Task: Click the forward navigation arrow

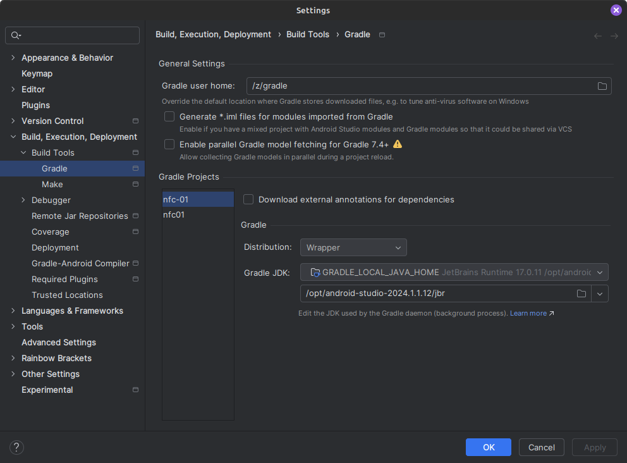Action: [614, 36]
